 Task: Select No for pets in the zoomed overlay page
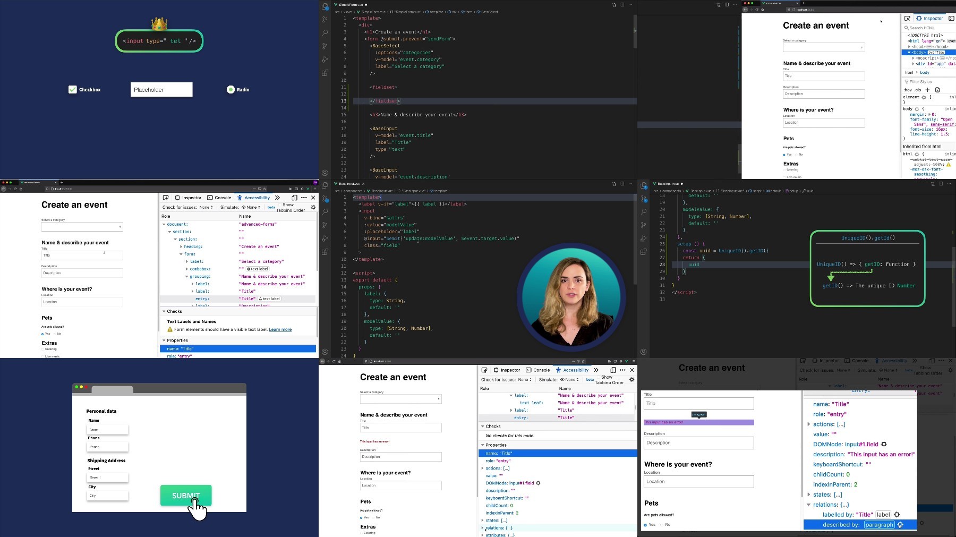coord(662,524)
